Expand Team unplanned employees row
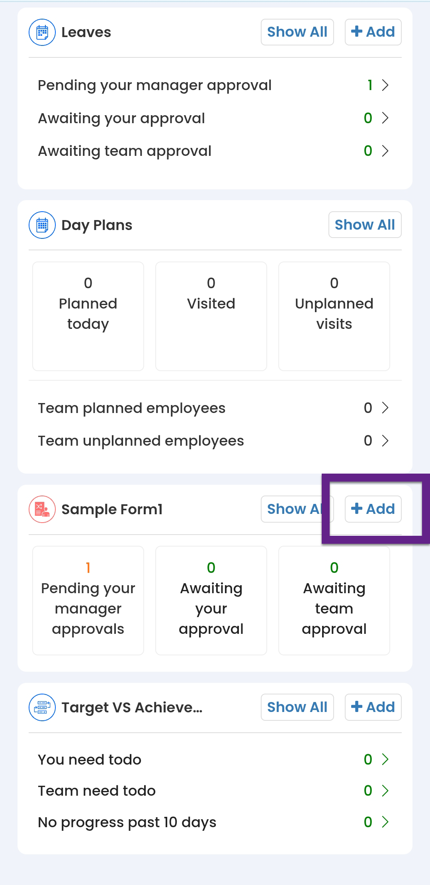 click(385, 441)
